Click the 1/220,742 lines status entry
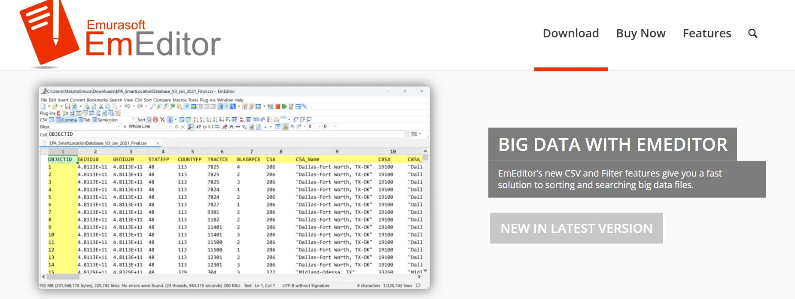795x299 pixels. [398, 286]
